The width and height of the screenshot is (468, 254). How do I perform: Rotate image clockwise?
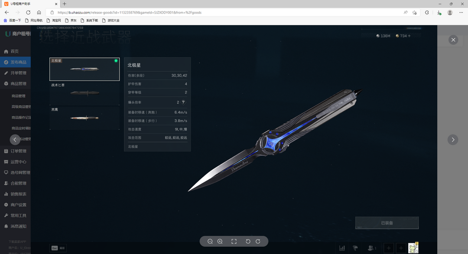point(258,241)
